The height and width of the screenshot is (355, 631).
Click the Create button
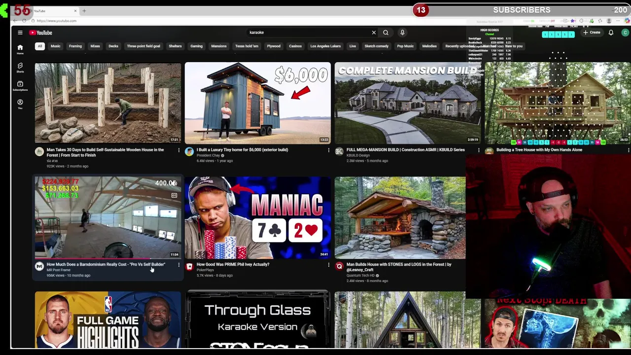592,33
